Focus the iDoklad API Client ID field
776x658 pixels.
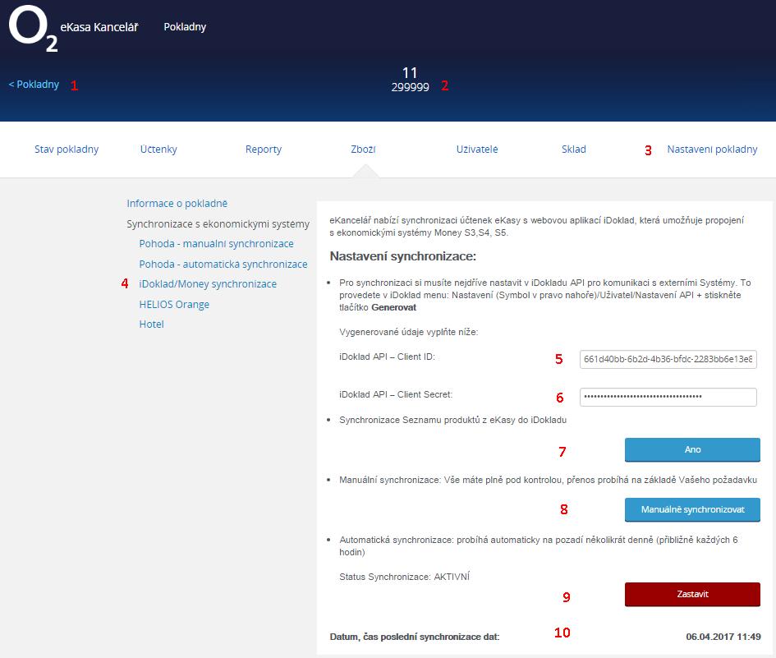[668, 359]
